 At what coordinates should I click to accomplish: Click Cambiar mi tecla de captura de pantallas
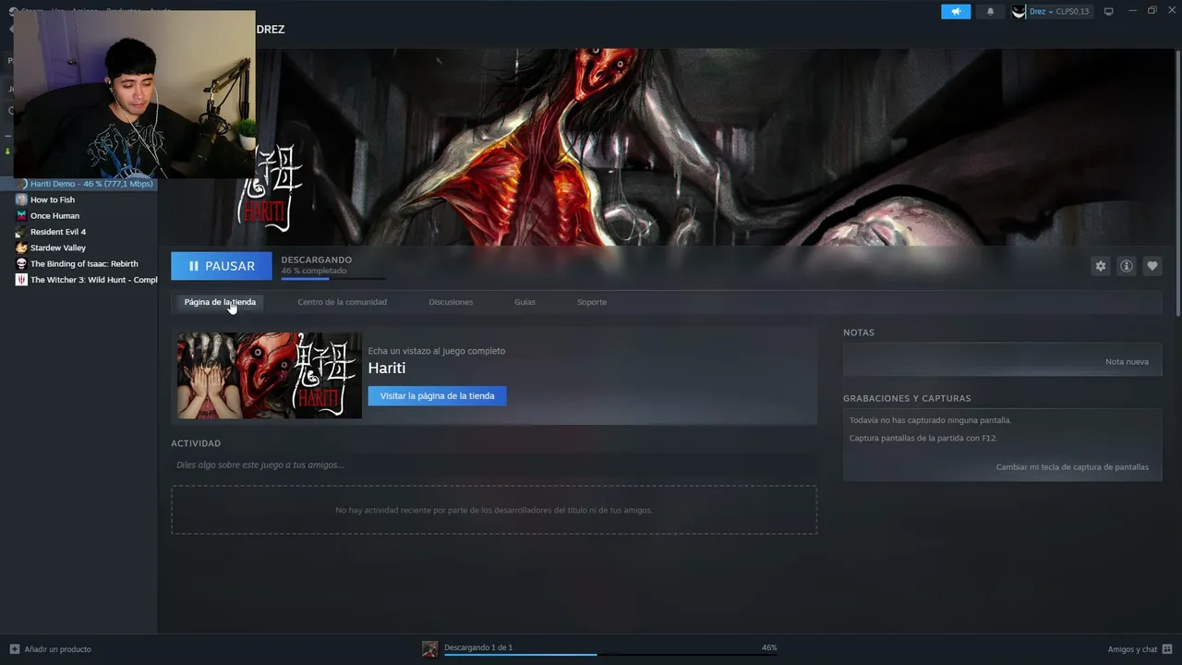coord(1072,467)
